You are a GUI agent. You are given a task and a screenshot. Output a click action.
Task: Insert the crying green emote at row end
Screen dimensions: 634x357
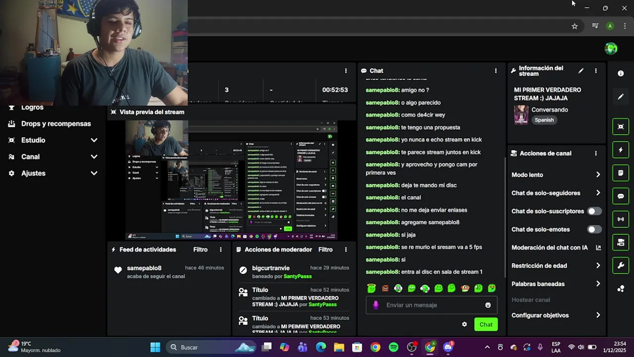pyautogui.click(x=492, y=288)
